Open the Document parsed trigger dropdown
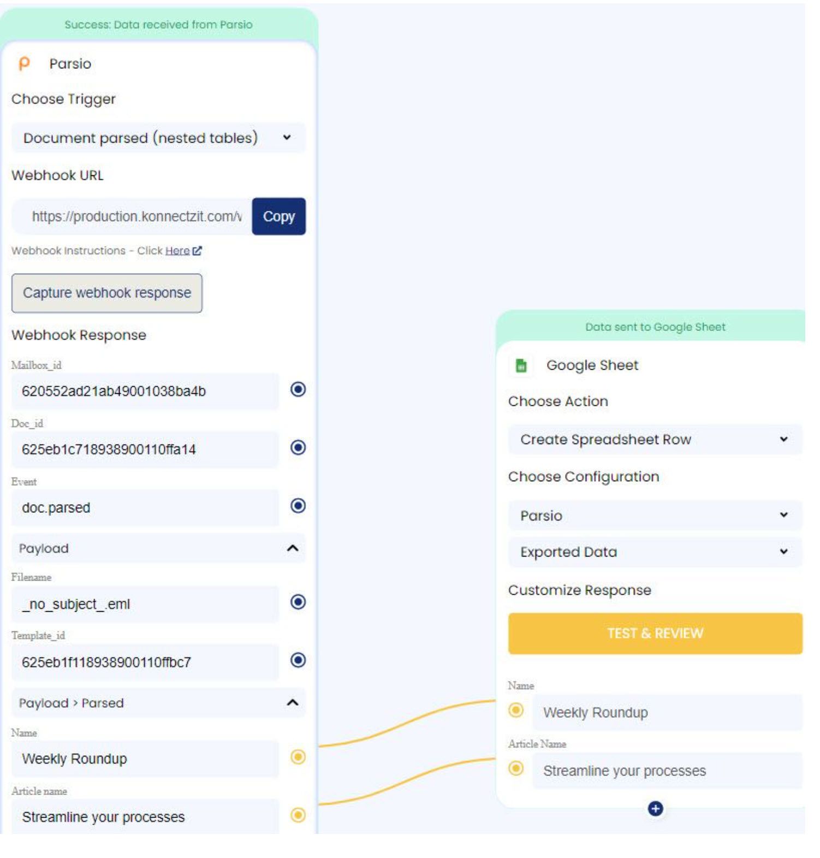This screenshot has width=820, height=858. pos(158,138)
